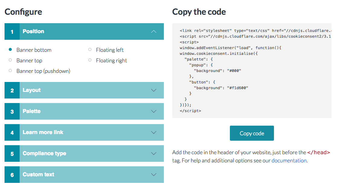Click the script src cdnjs code line

[x=256, y=36]
